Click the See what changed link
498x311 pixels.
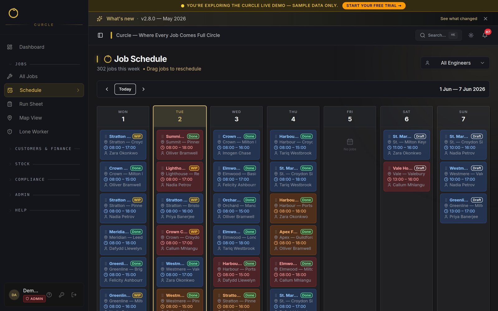[x=459, y=19]
